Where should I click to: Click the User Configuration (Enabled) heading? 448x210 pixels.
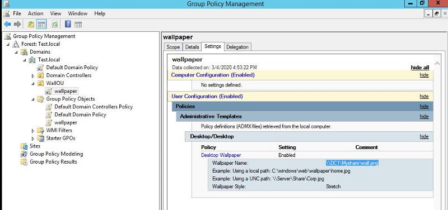(x=207, y=96)
